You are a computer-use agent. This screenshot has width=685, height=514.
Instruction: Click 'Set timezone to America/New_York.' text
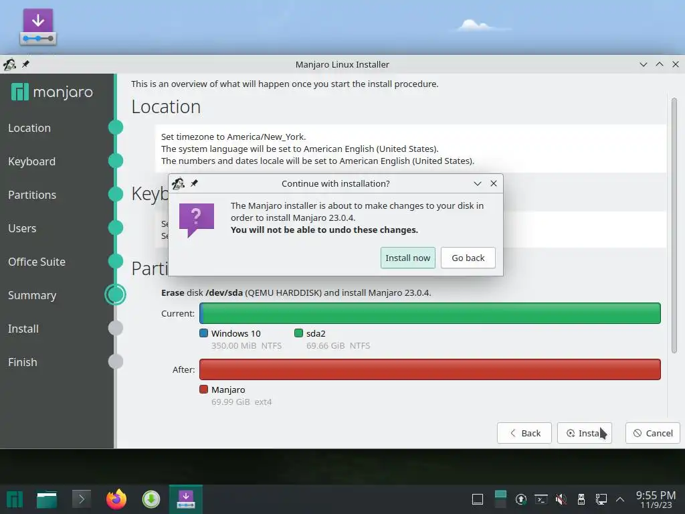point(233,137)
